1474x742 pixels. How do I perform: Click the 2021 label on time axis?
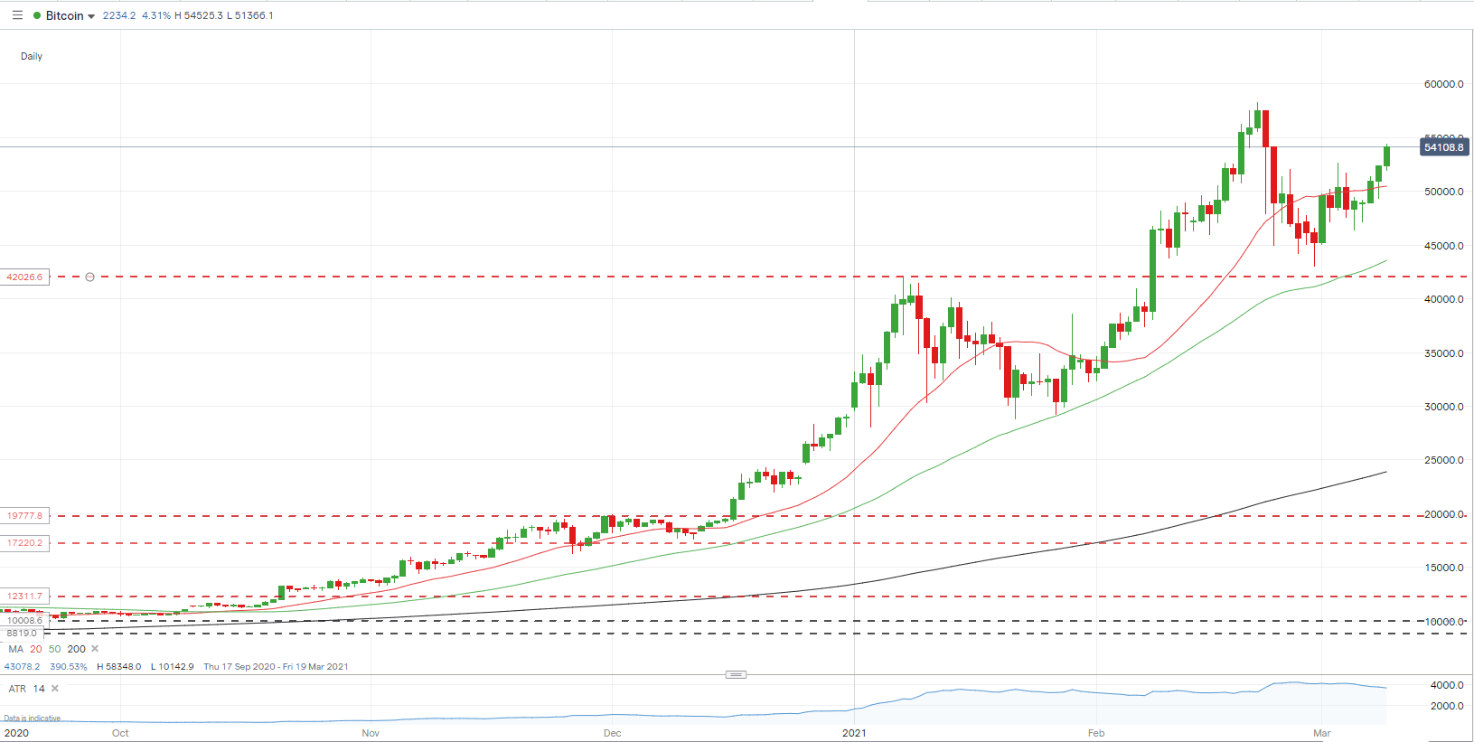pyautogui.click(x=854, y=733)
